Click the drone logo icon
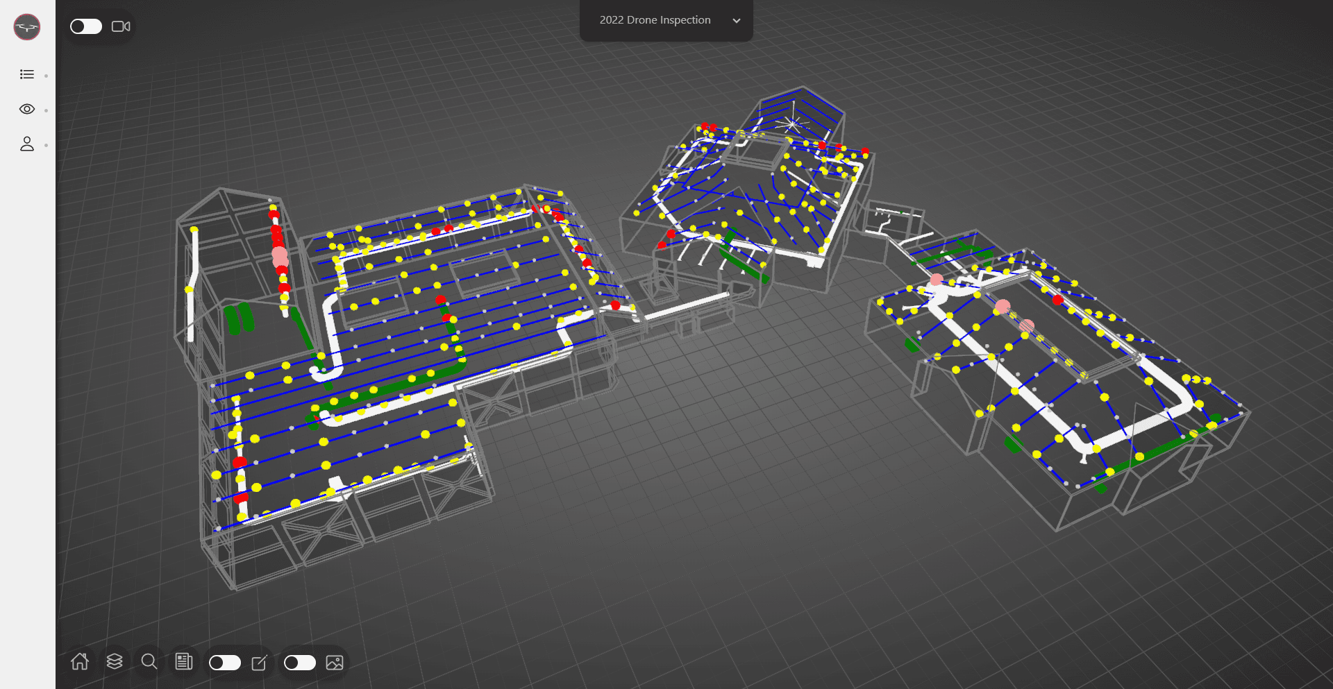The width and height of the screenshot is (1333, 689). click(x=27, y=27)
